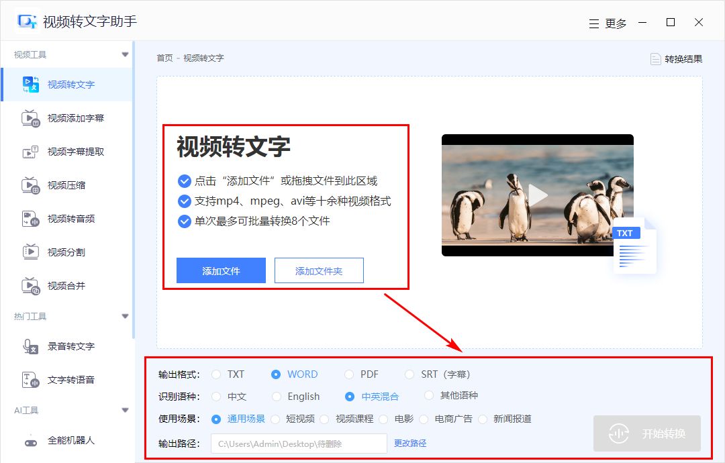725x463 pixels.
Task: Go to 首页 breadcrumb
Action: [164, 58]
